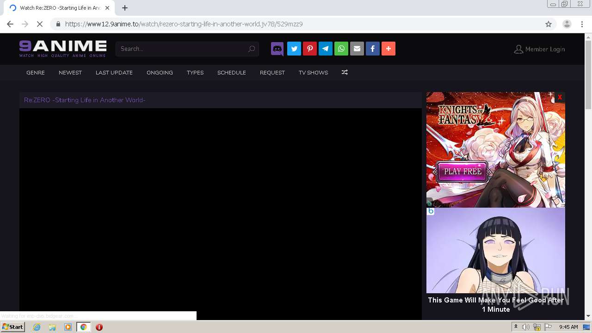Screen dimensions: 592x333
Task: Click the black video player area
Action: coord(221,214)
